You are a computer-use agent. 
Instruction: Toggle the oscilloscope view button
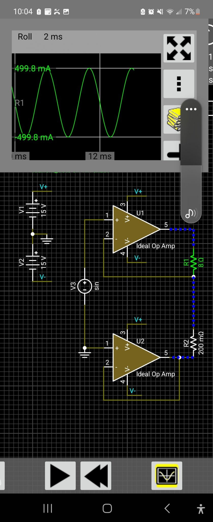tap(167, 476)
